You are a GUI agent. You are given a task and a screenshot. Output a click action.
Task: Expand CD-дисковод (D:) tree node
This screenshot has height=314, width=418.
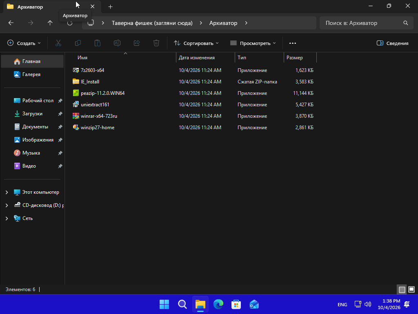click(x=7, y=205)
